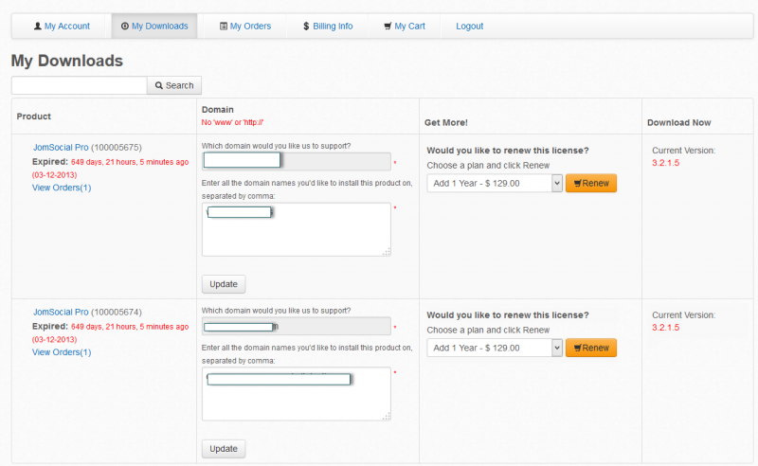758x466 pixels.
Task: Click the Get More! column header
Action: pos(446,123)
